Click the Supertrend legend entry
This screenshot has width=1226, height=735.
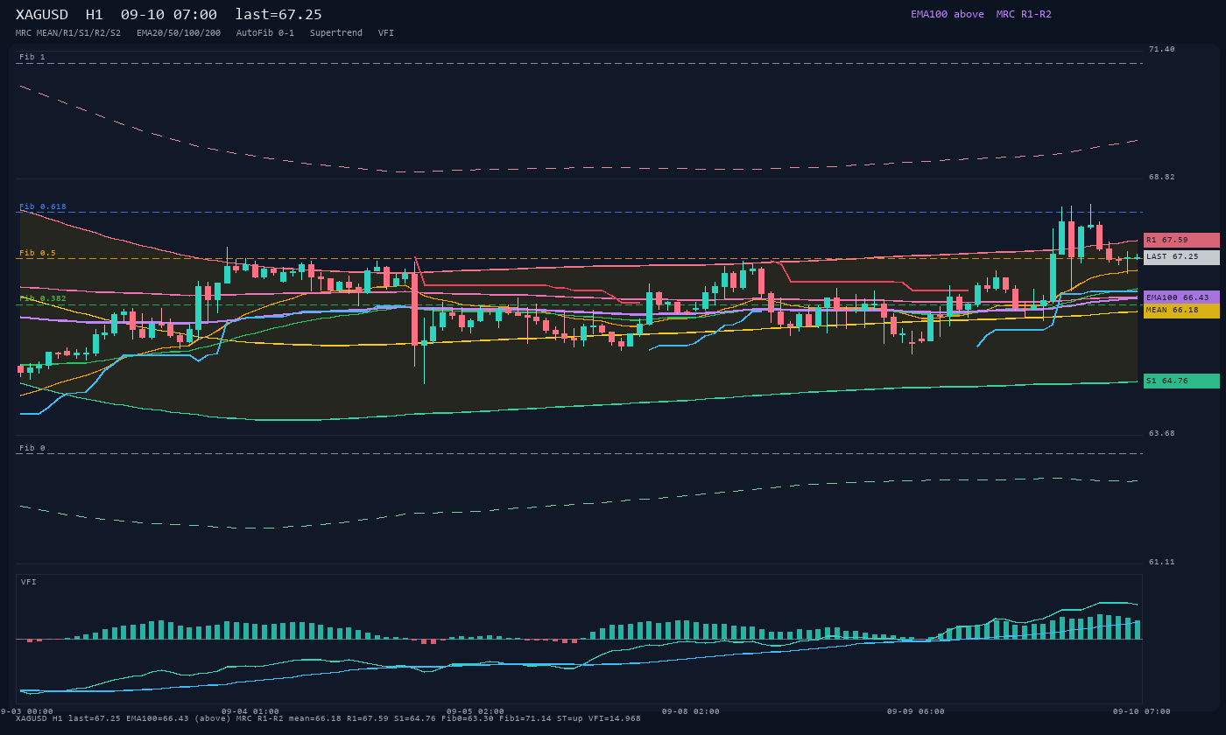point(336,33)
